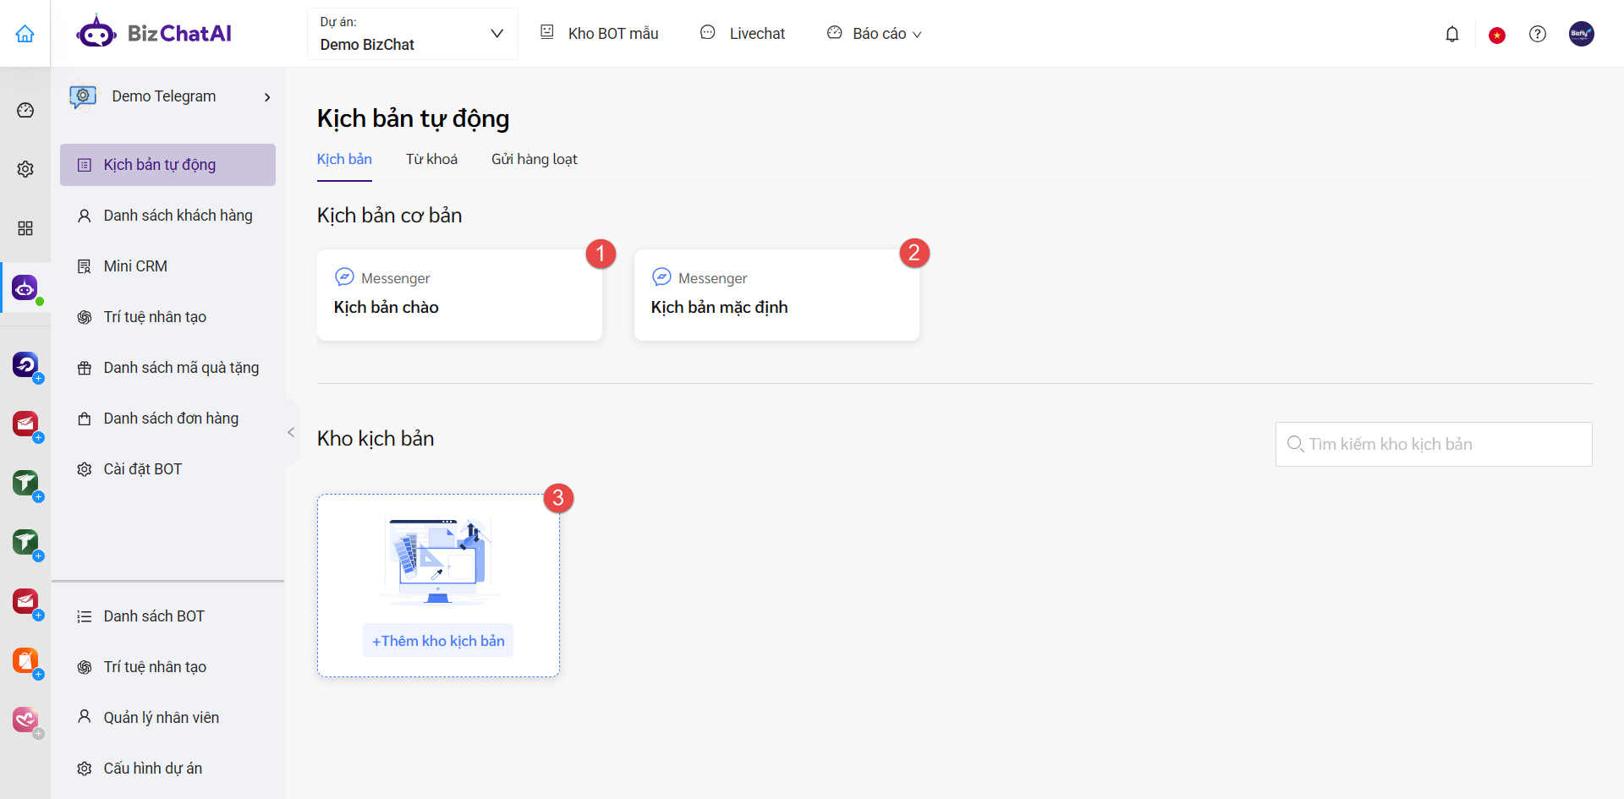This screenshot has width=1624, height=799.
Task: Open Trí tuệ nhân tạo below Danh sách BOT
Action: tap(167, 667)
